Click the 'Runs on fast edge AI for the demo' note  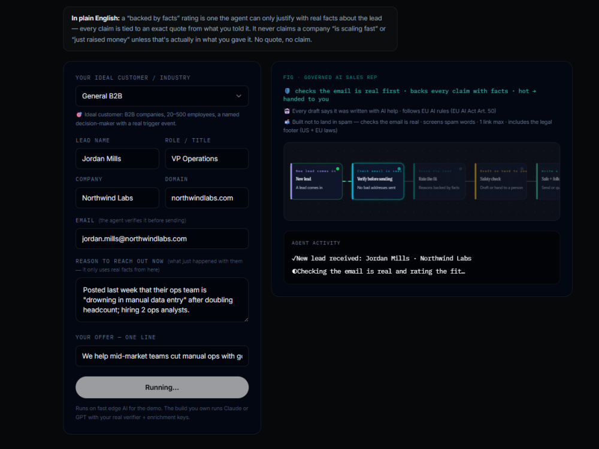[162, 412]
